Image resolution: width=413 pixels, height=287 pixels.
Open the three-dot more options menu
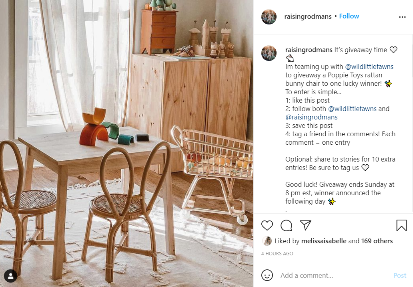(x=402, y=17)
